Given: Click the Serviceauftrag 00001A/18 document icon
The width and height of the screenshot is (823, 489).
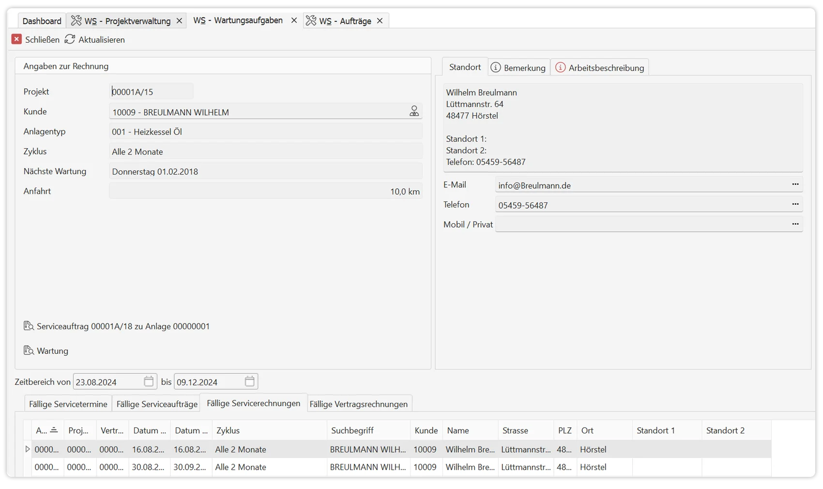Looking at the screenshot, I should [29, 326].
